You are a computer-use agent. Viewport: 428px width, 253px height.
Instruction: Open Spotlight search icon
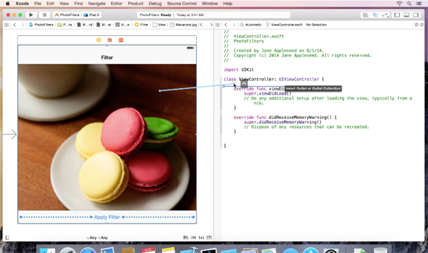coord(409,3)
